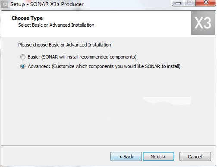Minimize the SONAR setup window
Viewport: 217px width, 167px height.
[178, 3]
